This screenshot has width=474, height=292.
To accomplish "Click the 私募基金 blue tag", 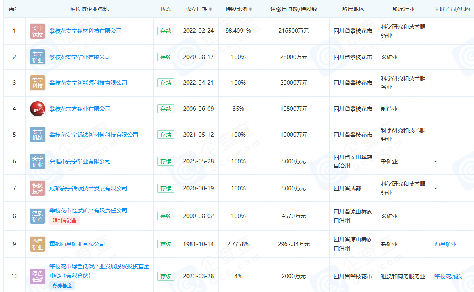I will click(x=62, y=285).
